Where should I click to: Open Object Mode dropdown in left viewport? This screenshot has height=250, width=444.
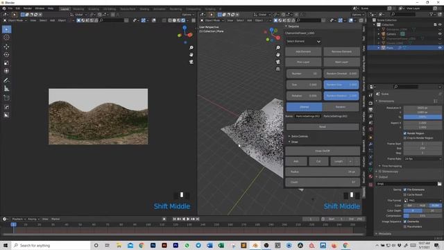click(15, 20)
